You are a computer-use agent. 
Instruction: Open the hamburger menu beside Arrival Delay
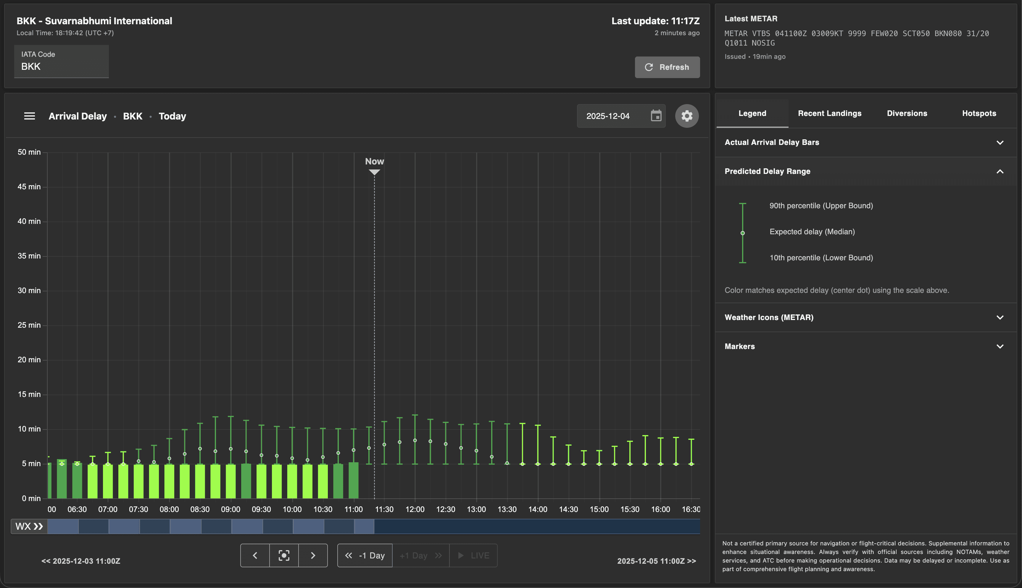(30, 116)
